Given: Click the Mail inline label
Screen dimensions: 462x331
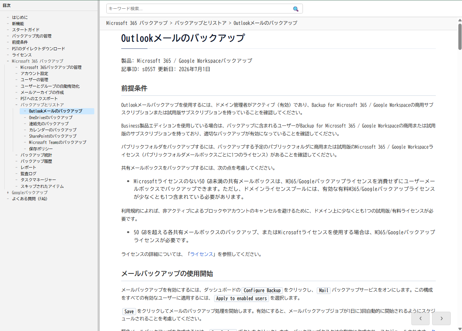Looking at the screenshot, I should 324,290.
